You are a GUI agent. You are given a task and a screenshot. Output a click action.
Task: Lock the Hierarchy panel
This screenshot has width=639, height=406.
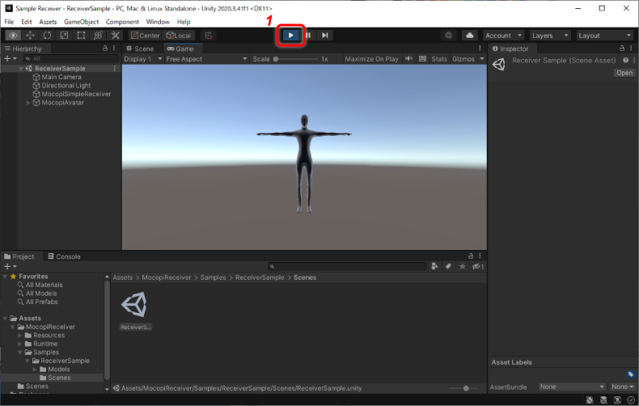click(105, 48)
